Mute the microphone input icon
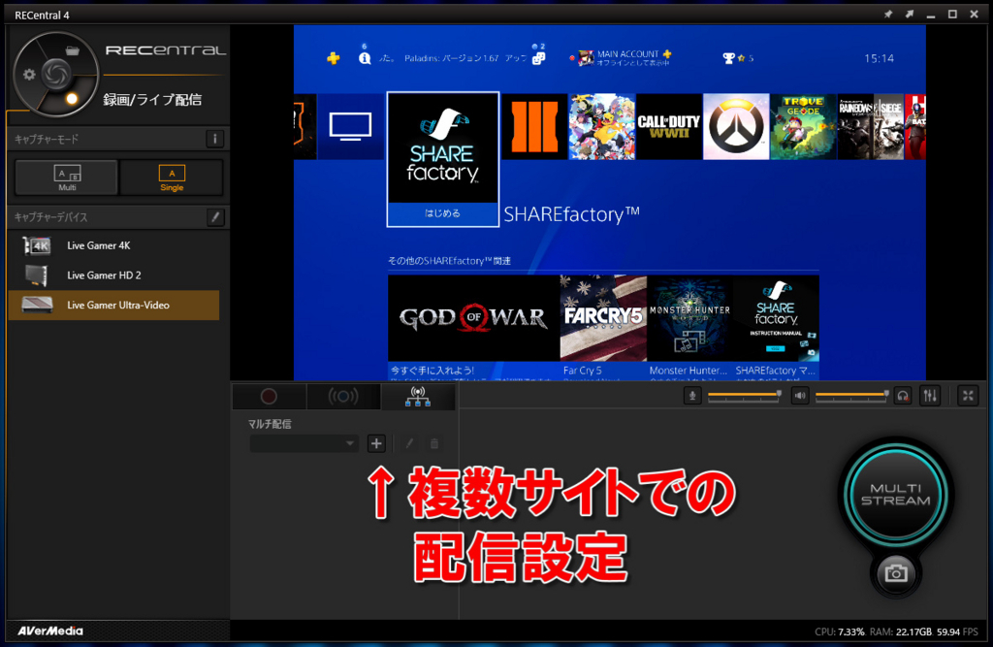 coord(694,396)
